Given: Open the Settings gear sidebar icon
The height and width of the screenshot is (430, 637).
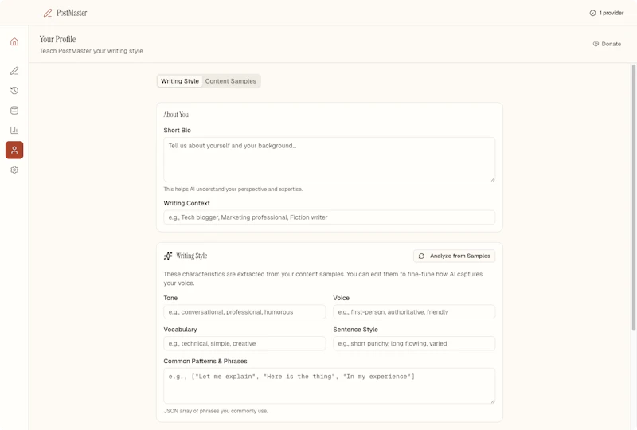Looking at the screenshot, I should pyautogui.click(x=14, y=170).
